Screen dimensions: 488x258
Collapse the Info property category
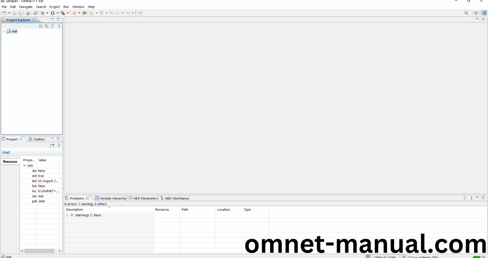[25, 166]
